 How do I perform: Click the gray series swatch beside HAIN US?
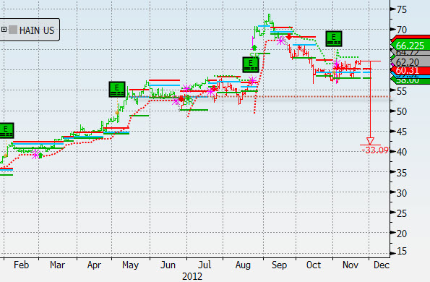pyautogui.click(x=13, y=30)
